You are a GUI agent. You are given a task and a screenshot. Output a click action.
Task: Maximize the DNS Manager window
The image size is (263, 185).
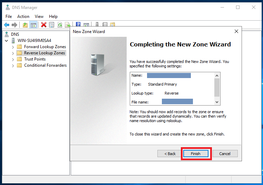click(238, 7)
